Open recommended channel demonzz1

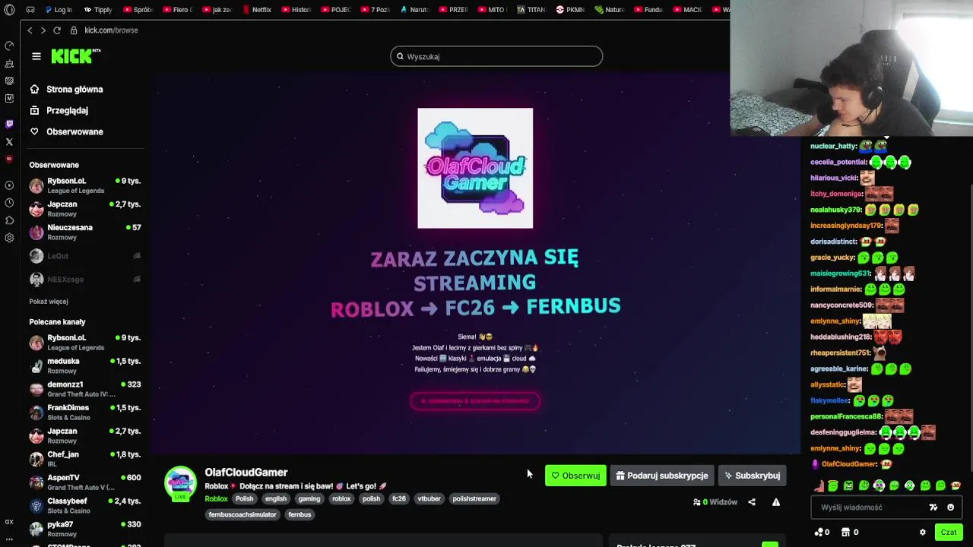[x=85, y=389]
